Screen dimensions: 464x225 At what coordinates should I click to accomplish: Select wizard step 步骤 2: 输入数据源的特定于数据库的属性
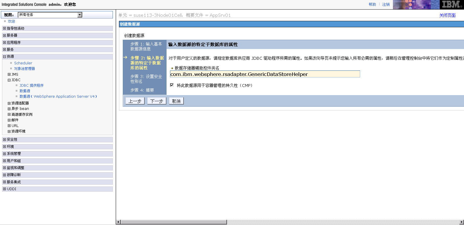click(x=147, y=63)
